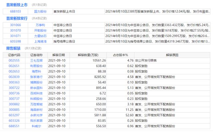The image size is (213, 132).
Task: Click the 海昌新材 stock name
Action: click(36, 110)
